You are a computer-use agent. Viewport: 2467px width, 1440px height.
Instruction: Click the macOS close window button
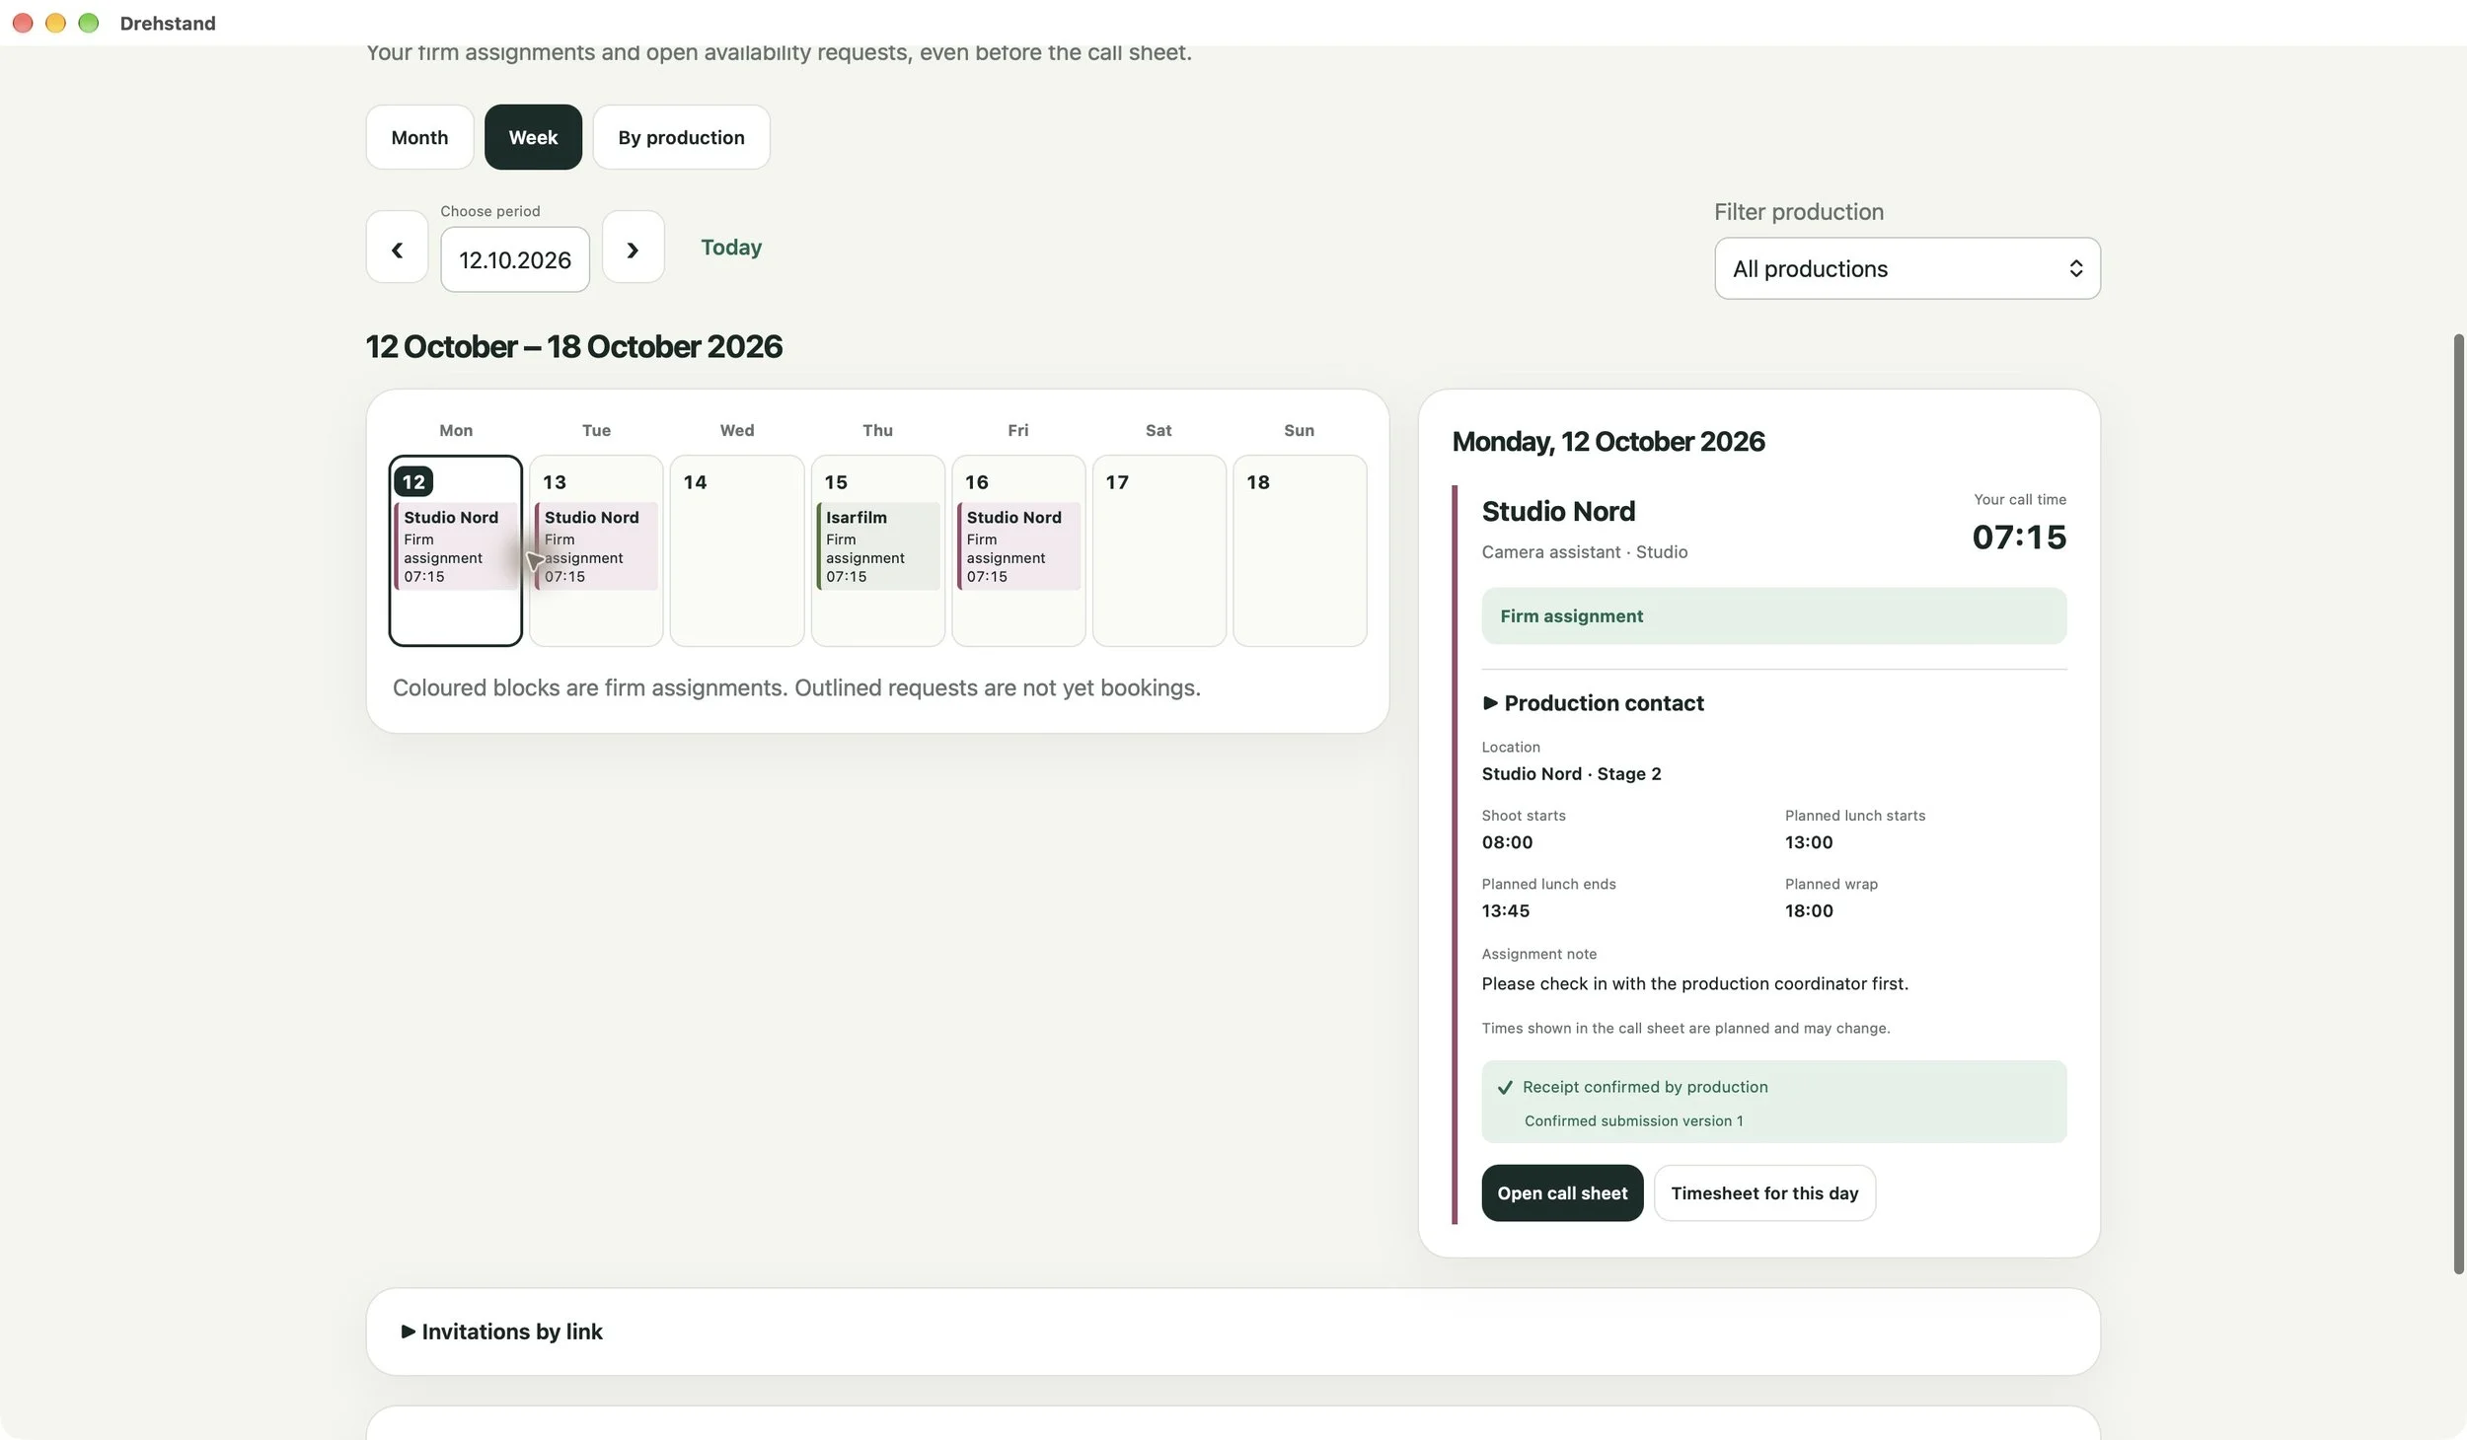click(x=23, y=23)
